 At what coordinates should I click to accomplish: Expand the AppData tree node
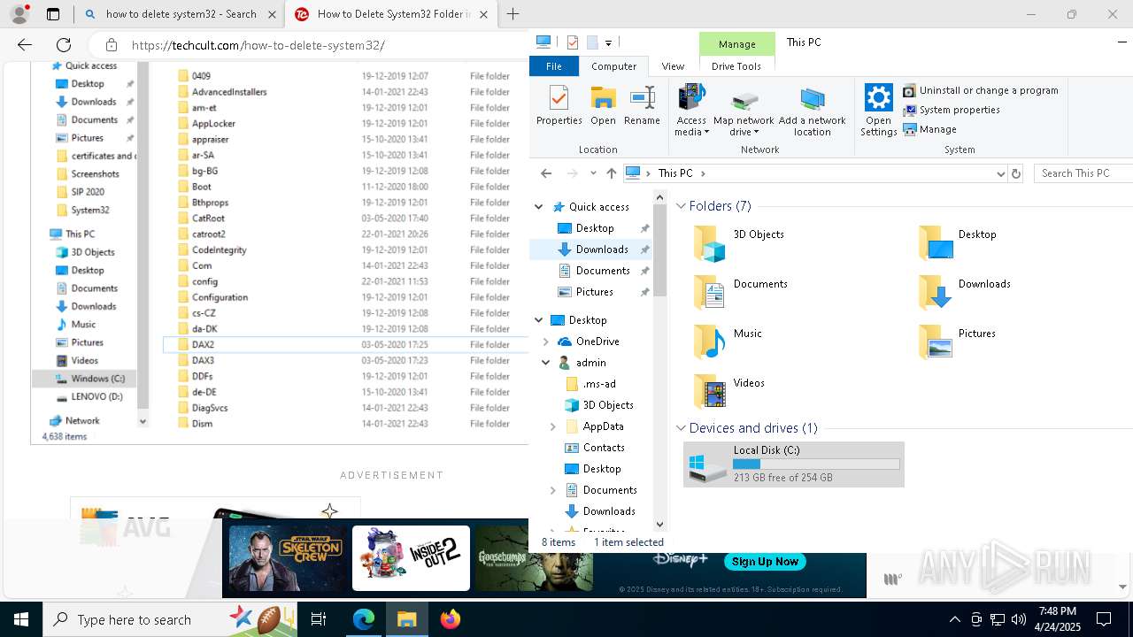[553, 426]
